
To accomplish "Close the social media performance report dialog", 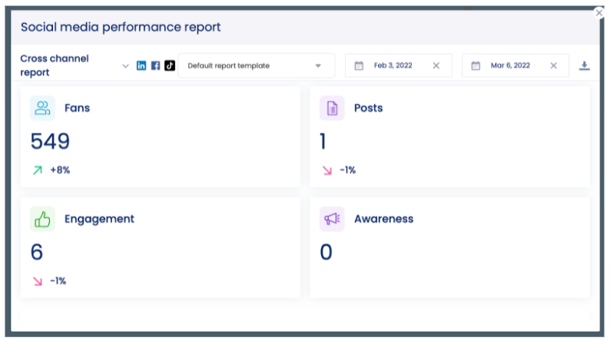I will coord(599,12).
